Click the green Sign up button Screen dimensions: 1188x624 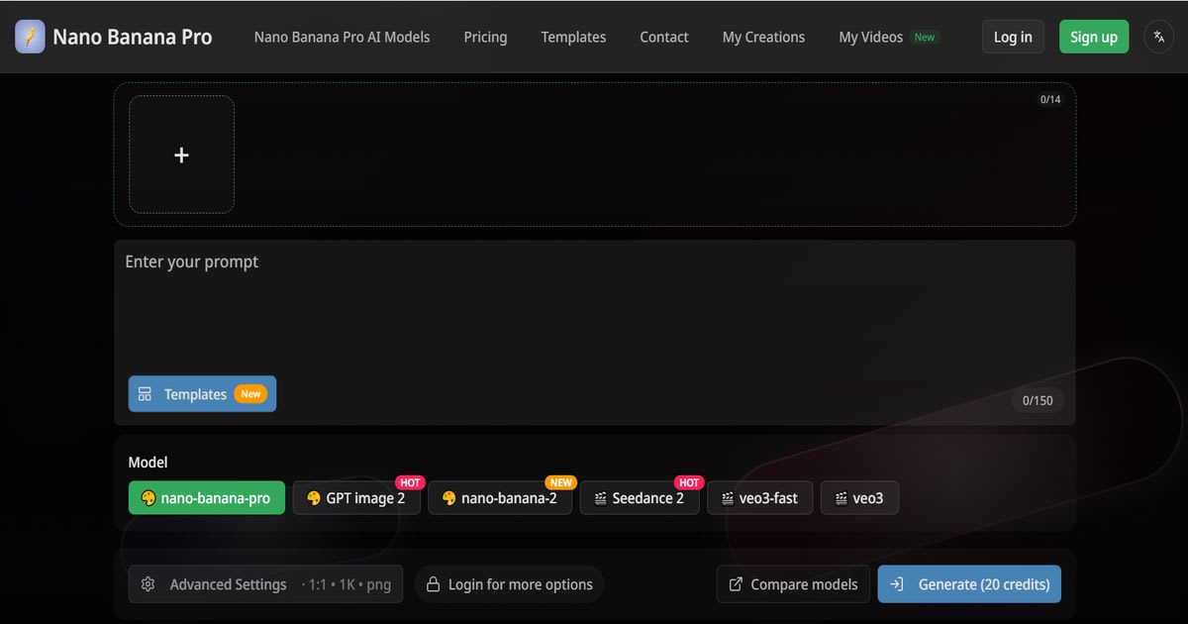(x=1094, y=37)
